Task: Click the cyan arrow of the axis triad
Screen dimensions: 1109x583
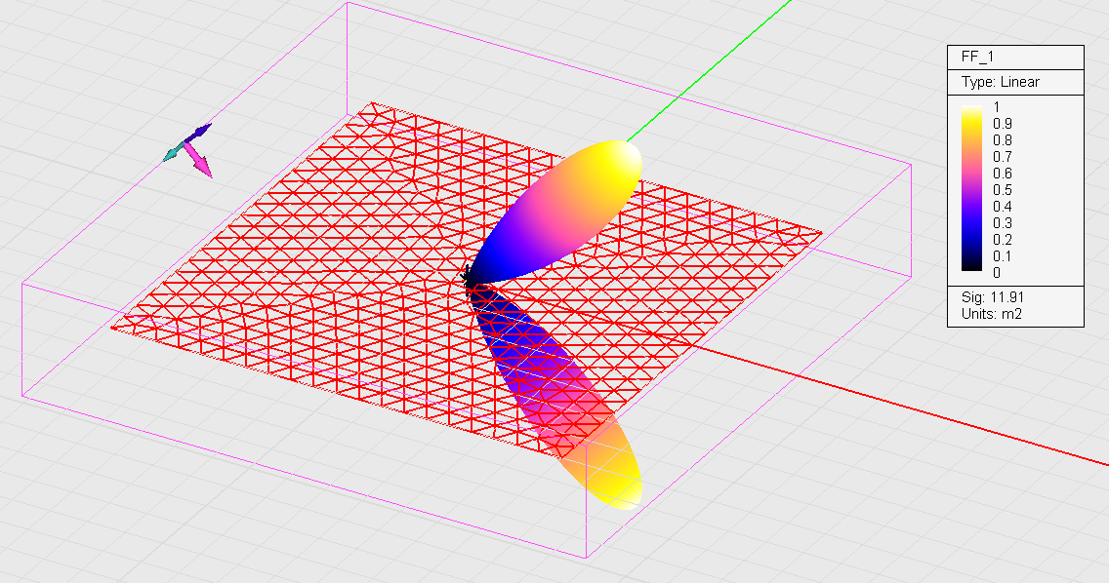Action: click(x=172, y=151)
